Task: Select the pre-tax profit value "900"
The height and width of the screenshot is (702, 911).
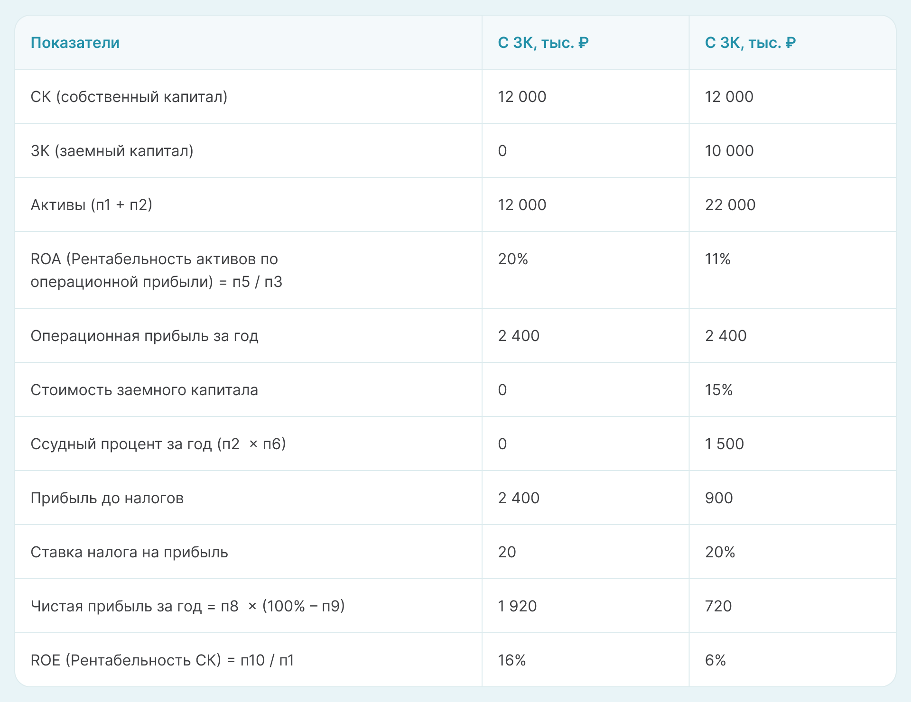Action: point(719,498)
